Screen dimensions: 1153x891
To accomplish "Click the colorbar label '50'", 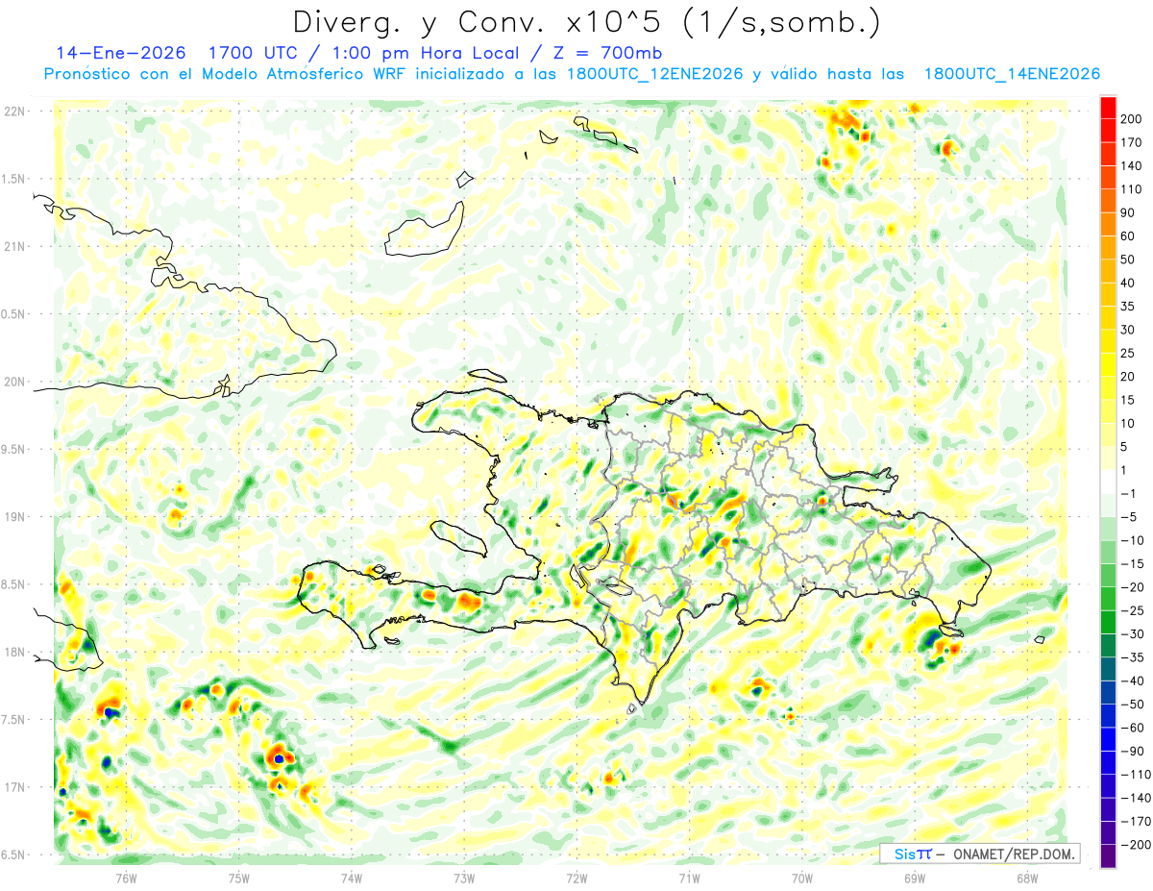I will click(x=1129, y=260).
